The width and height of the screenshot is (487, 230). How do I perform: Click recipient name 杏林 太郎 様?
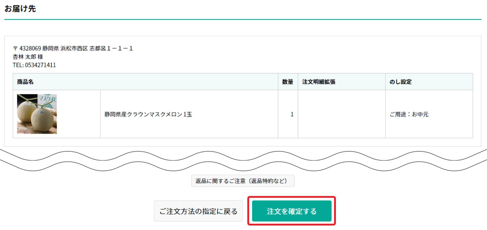click(28, 57)
